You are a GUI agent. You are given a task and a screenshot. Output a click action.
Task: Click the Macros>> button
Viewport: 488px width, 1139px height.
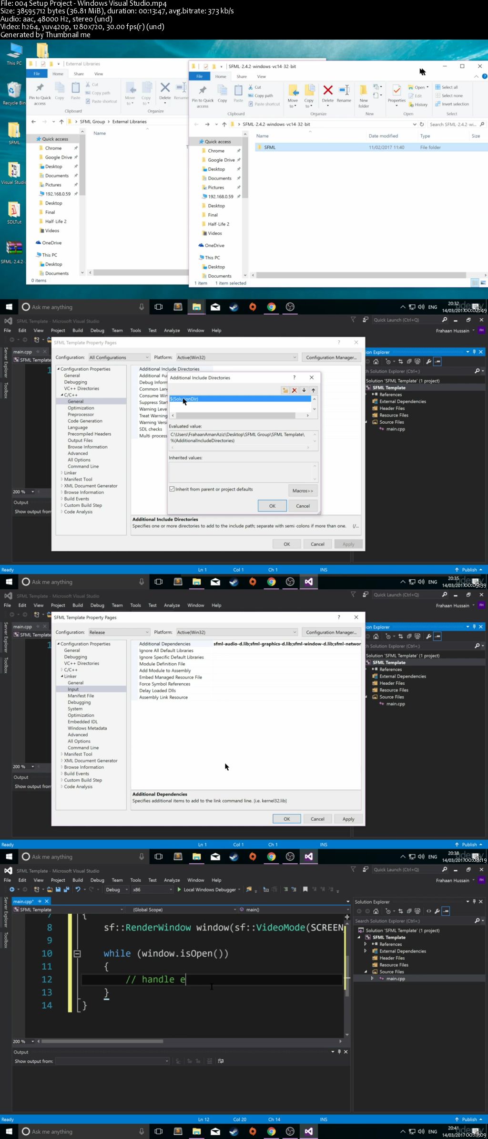tap(303, 491)
